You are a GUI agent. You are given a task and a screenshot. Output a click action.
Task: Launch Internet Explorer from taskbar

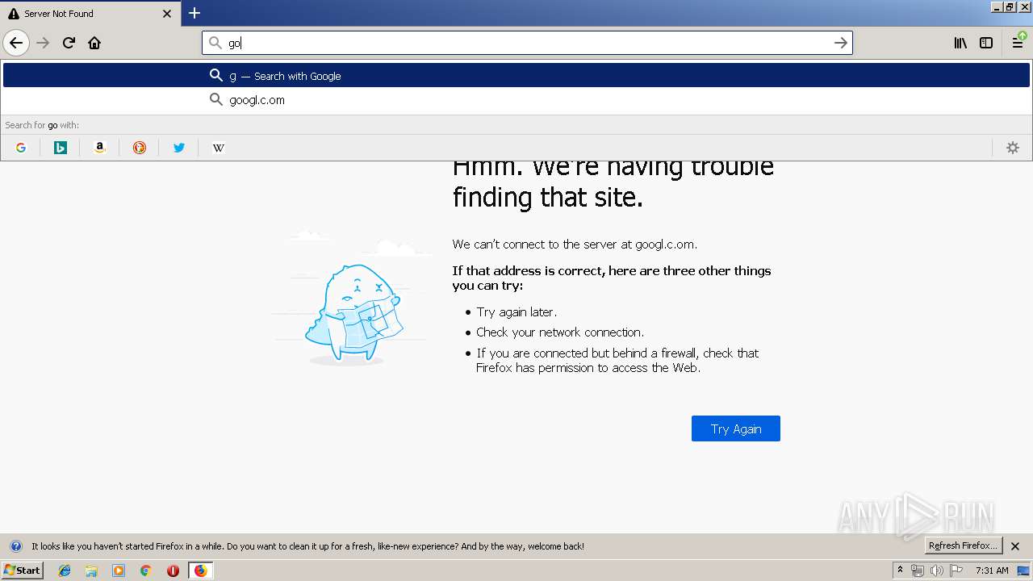65,571
